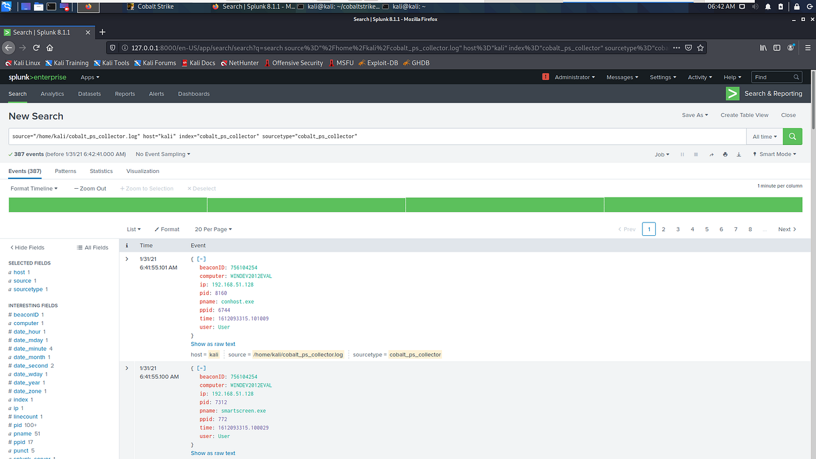Click Create Table View
Image resolution: width=816 pixels, height=459 pixels.
click(744, 115)
